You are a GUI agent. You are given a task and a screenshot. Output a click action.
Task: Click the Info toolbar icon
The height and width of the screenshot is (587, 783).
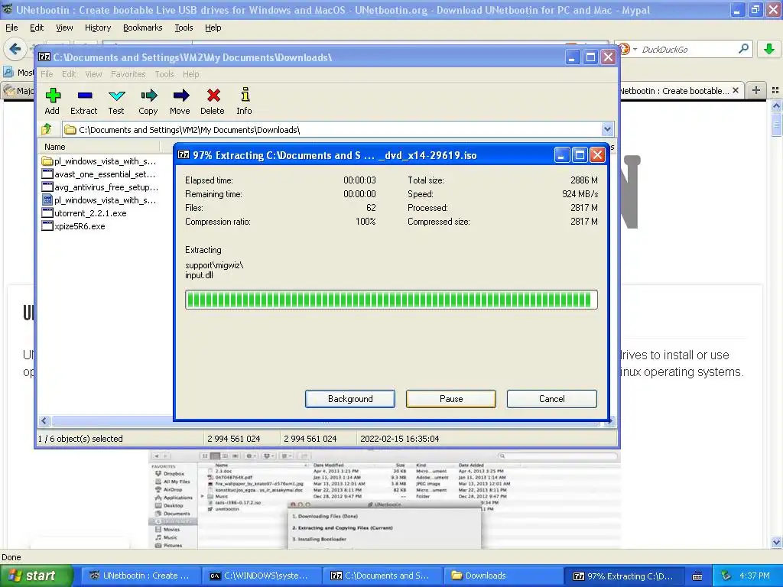245,95
